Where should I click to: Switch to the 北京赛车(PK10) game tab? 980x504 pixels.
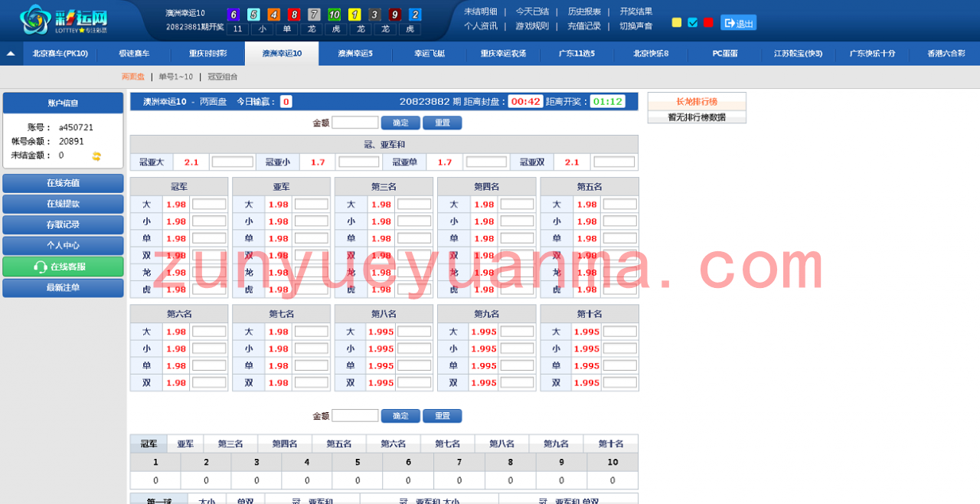pos(60,54)
